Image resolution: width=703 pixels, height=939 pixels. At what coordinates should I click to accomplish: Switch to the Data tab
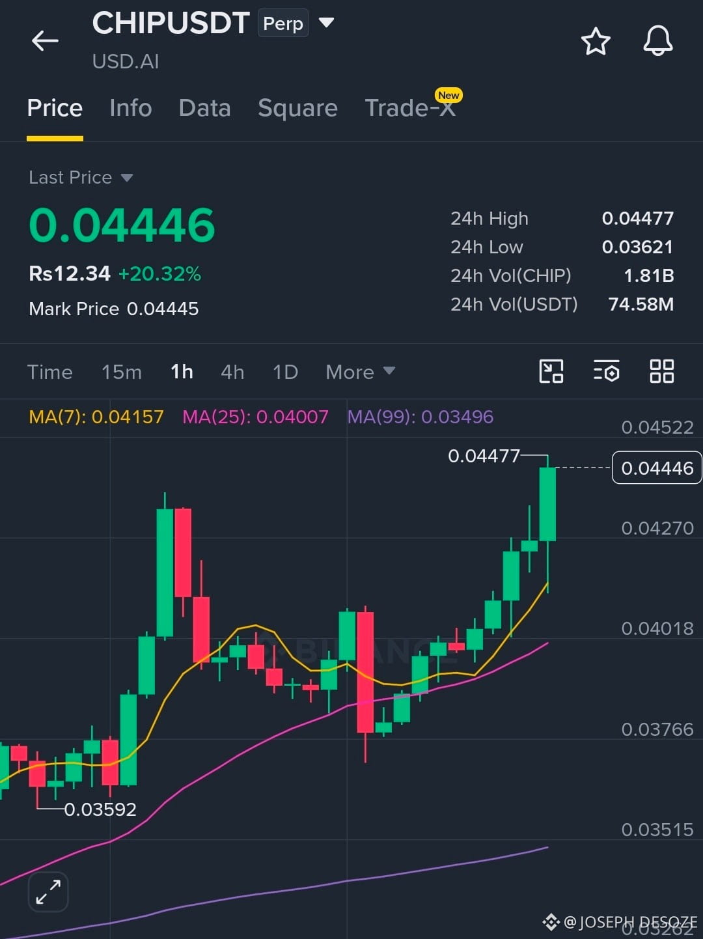[204, 108]
